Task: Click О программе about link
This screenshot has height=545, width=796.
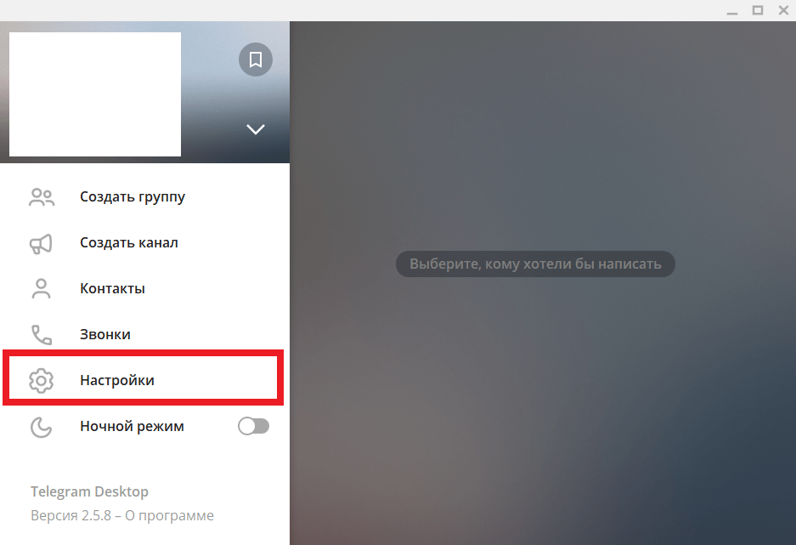Action: (170, 515)
